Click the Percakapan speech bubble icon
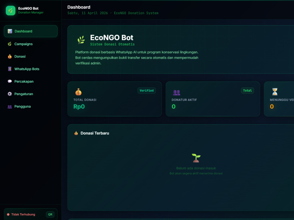Screen dimensions: 294x220 tap(10, 81)
